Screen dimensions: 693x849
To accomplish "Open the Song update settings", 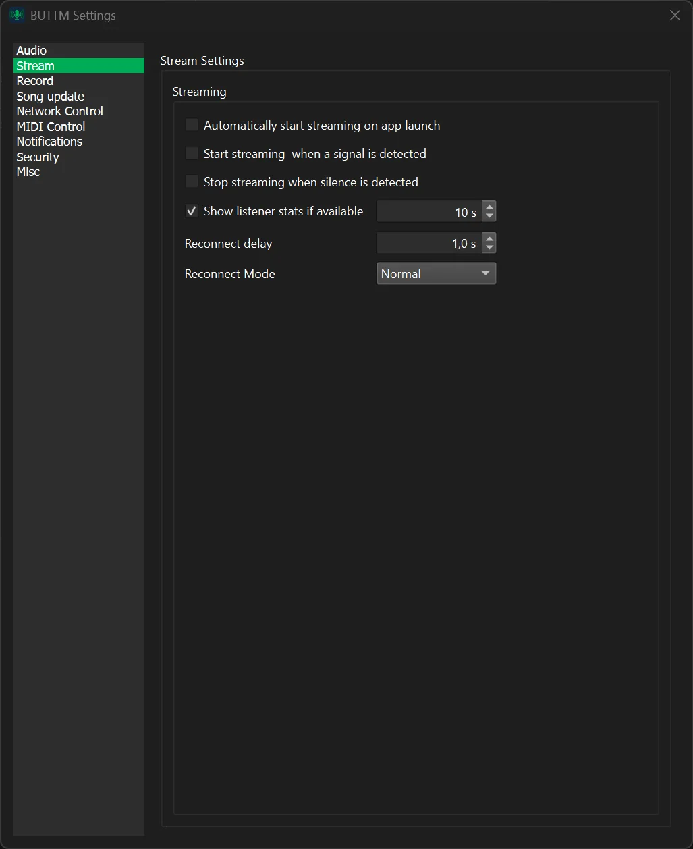I will pyautogui.click(x=50, y=96).
